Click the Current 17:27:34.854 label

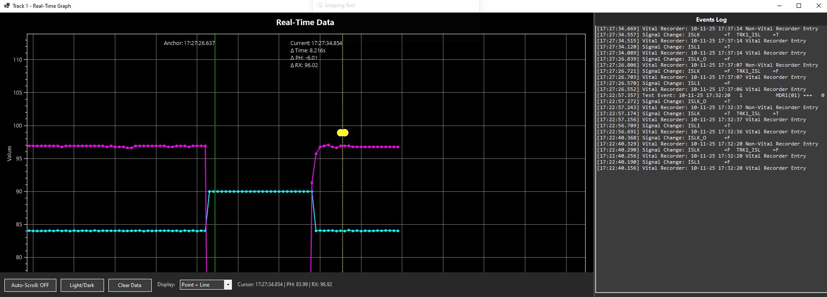pos(316,43)
